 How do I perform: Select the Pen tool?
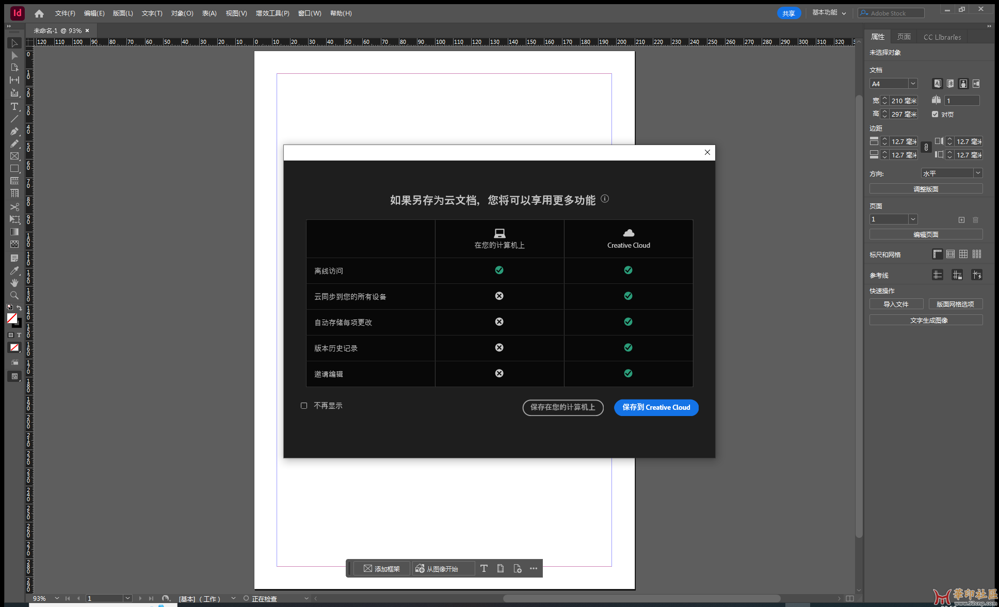pos(14,131)
